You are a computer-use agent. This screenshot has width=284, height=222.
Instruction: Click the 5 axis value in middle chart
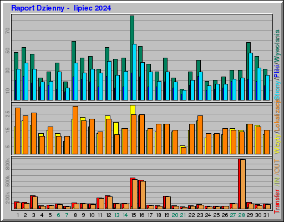click(7, 147)
